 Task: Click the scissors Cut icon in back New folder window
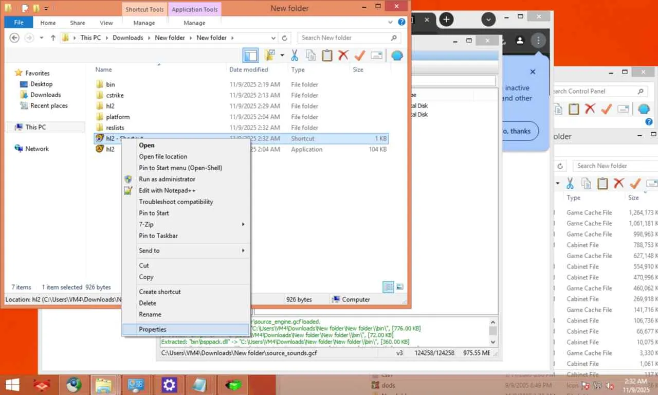coord(570,183)
